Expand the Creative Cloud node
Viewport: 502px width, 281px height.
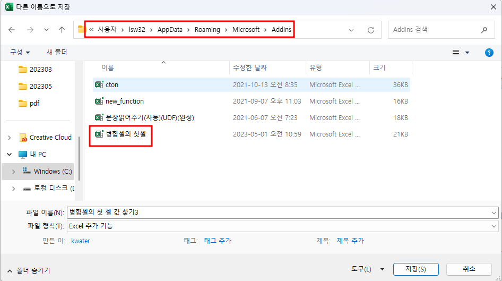(x=9, y=138)
